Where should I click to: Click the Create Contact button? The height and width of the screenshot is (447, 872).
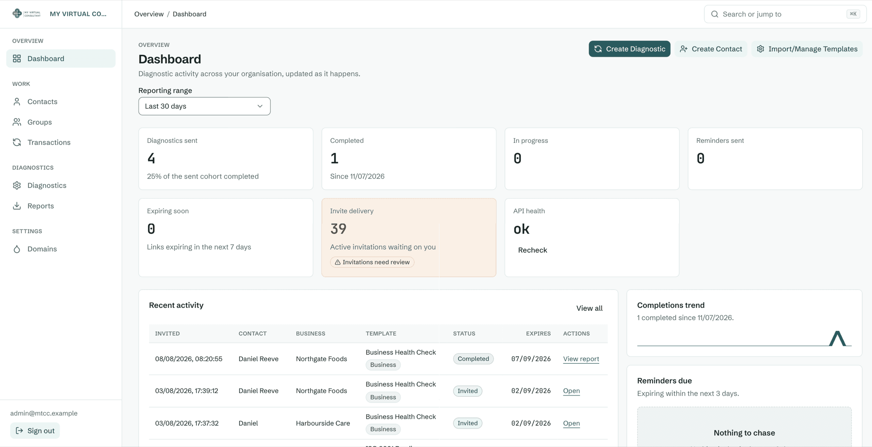click(x=711, y=49)
